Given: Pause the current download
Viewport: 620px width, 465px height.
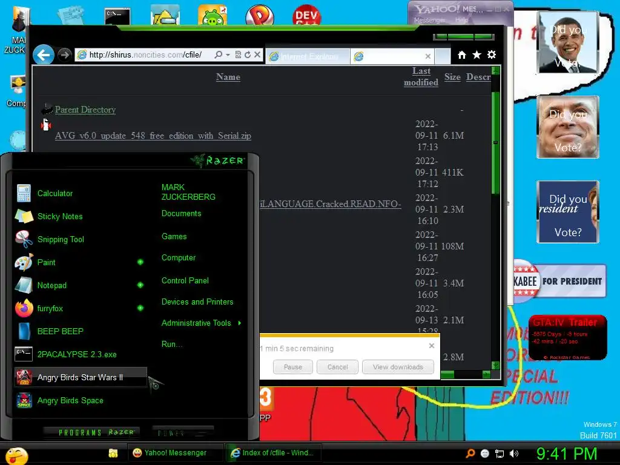Looking at the screenshot, I should pyautogui.click(x=293, y=367).
